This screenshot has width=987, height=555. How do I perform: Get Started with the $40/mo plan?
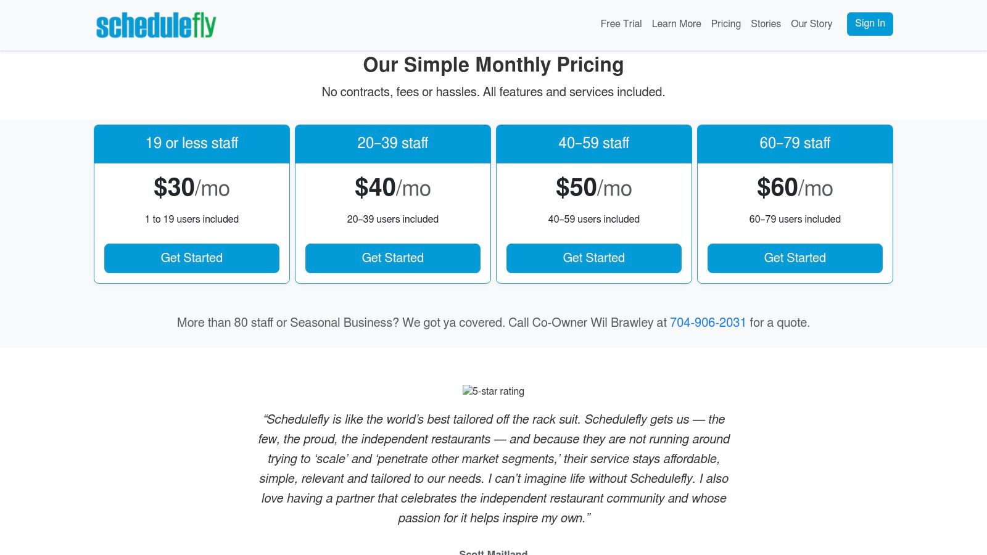393,258
